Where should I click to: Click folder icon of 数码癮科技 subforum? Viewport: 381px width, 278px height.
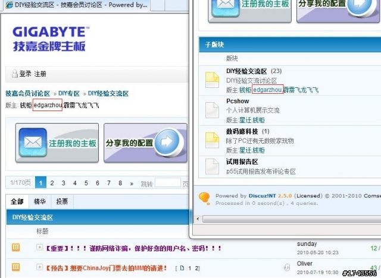point(212,140)
